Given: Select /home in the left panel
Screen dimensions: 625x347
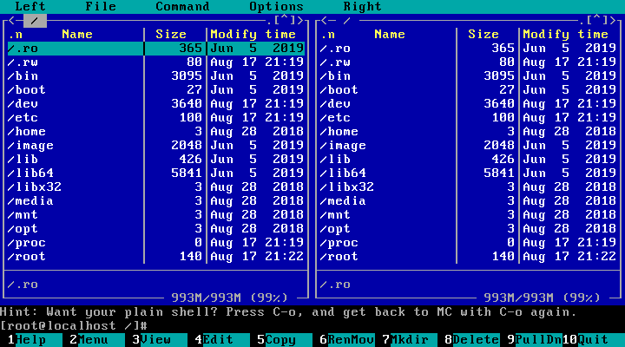Looking at the screenshot, I should tap(156, 132).
